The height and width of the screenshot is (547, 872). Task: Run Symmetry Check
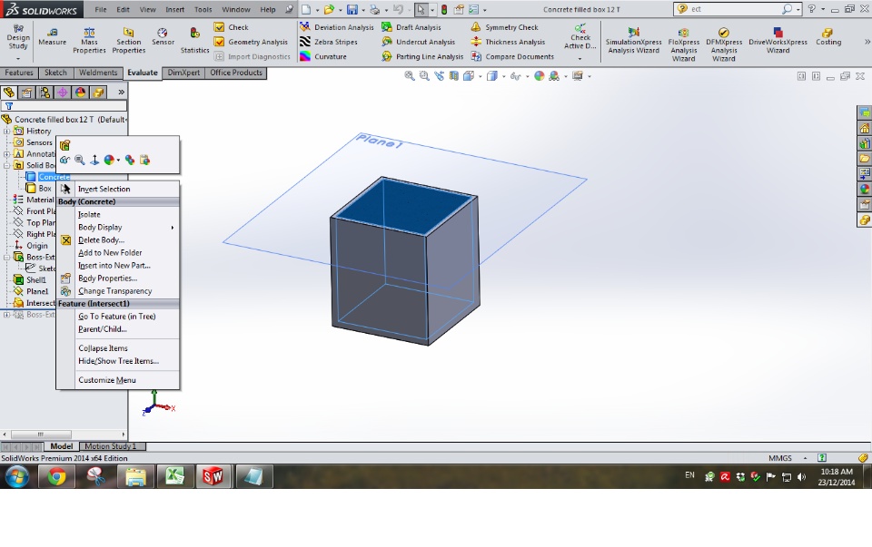coord(504,27)
